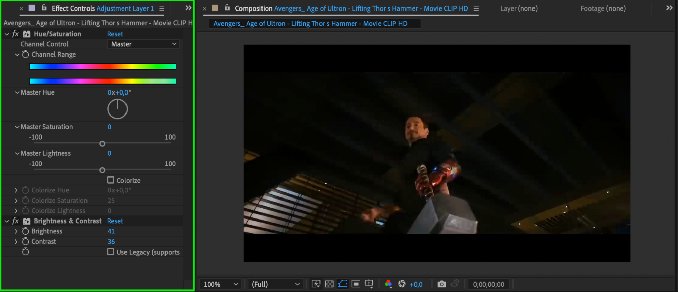Click the Channel Range stopwatch
Screen dimensions: 678x292
click(x=25, y=54)
